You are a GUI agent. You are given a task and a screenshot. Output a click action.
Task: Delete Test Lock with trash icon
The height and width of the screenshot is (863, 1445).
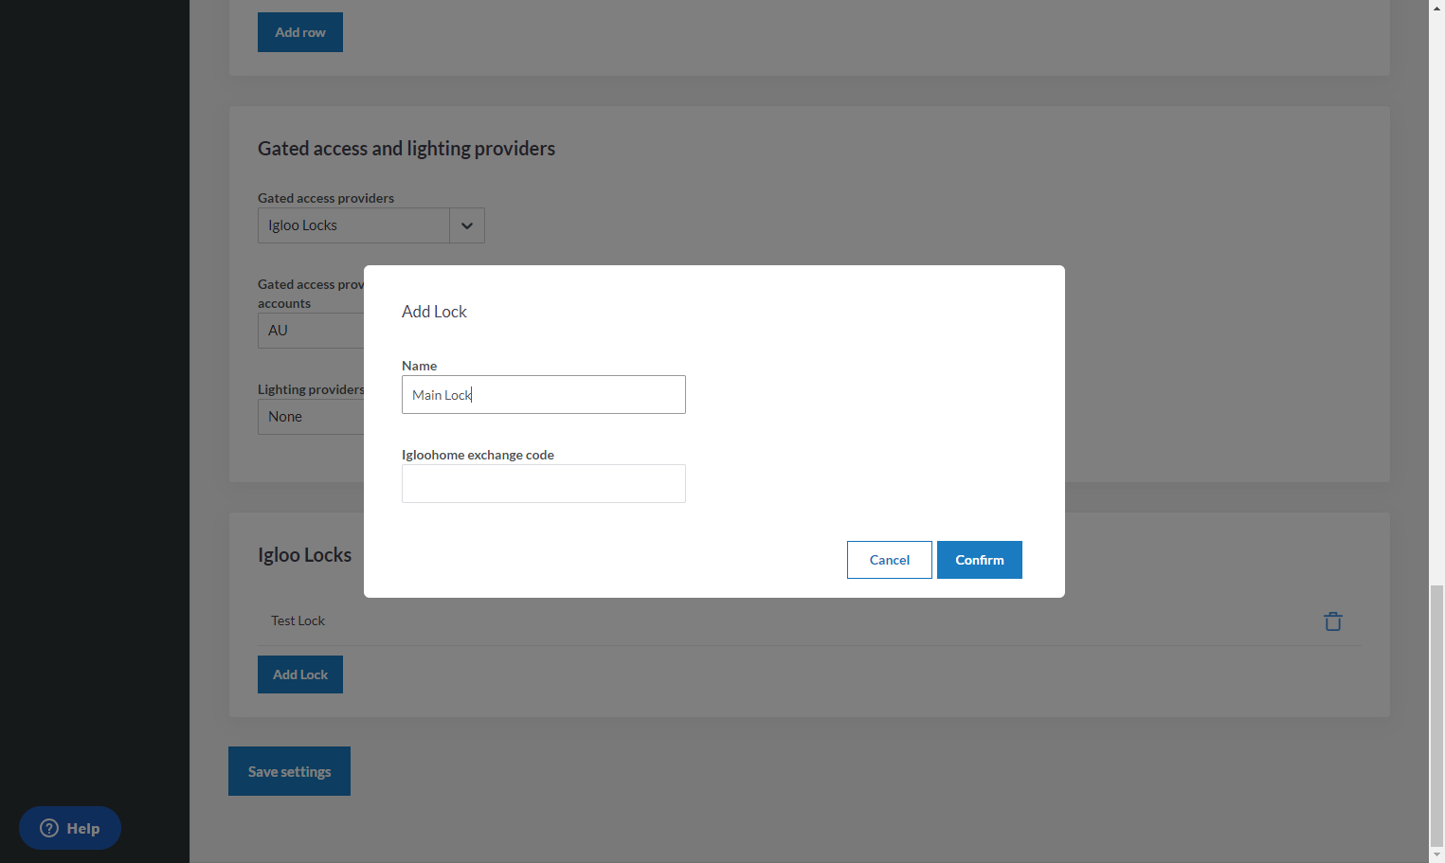[x=1332, y=621]
